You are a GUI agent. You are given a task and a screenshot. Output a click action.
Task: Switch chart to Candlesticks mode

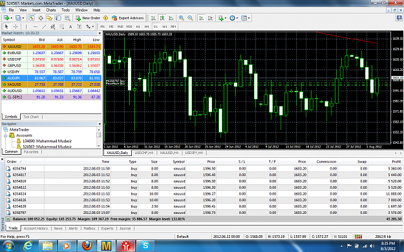point(162,18)
